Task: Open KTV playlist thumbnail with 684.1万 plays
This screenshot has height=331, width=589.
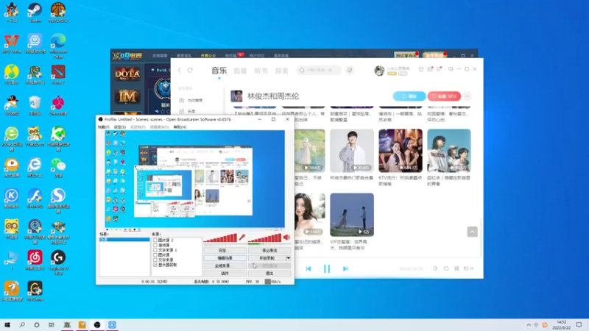Action: pyautogui.click(x=401, y=151)
